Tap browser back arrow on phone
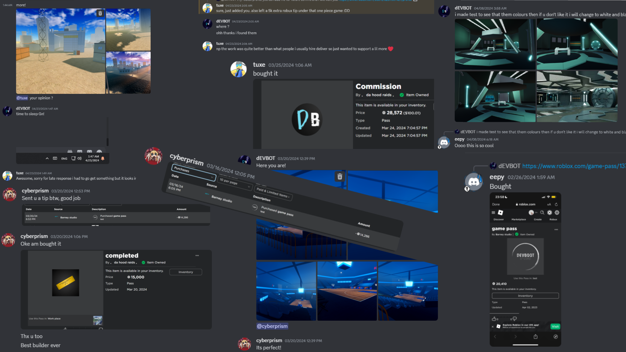This screenshot has width=626, height=352. 495,337
